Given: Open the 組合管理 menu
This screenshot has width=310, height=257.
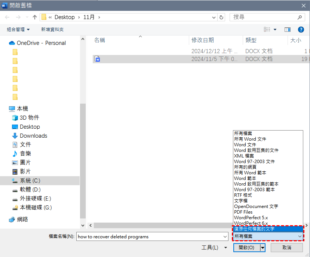Looking at the screenshot, I should click(18, 30).
